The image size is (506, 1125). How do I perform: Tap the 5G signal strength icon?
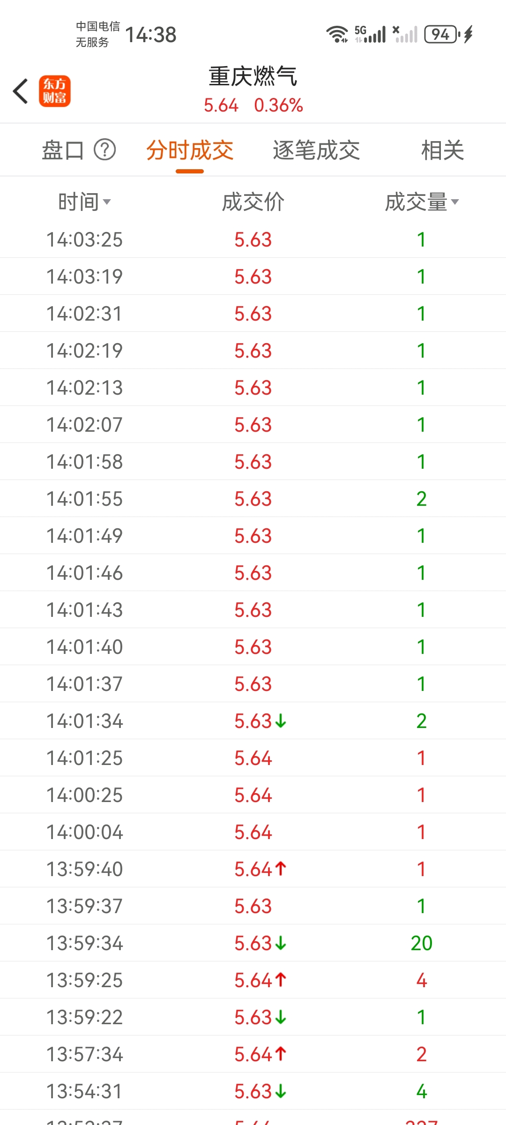click(370, 34)
